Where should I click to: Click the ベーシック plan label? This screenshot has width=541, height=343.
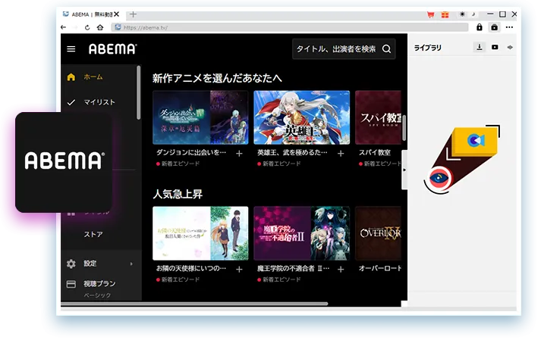pos(97,295)
